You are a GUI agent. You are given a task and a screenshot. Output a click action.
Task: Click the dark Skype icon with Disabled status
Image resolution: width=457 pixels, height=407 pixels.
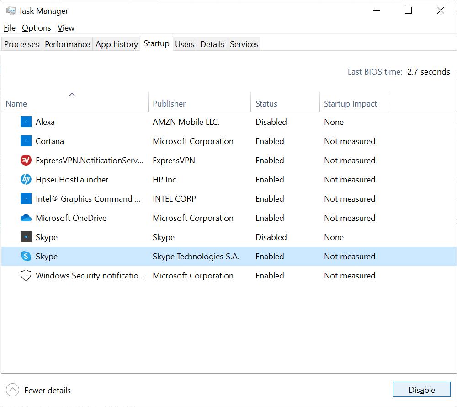pos(26,237)
